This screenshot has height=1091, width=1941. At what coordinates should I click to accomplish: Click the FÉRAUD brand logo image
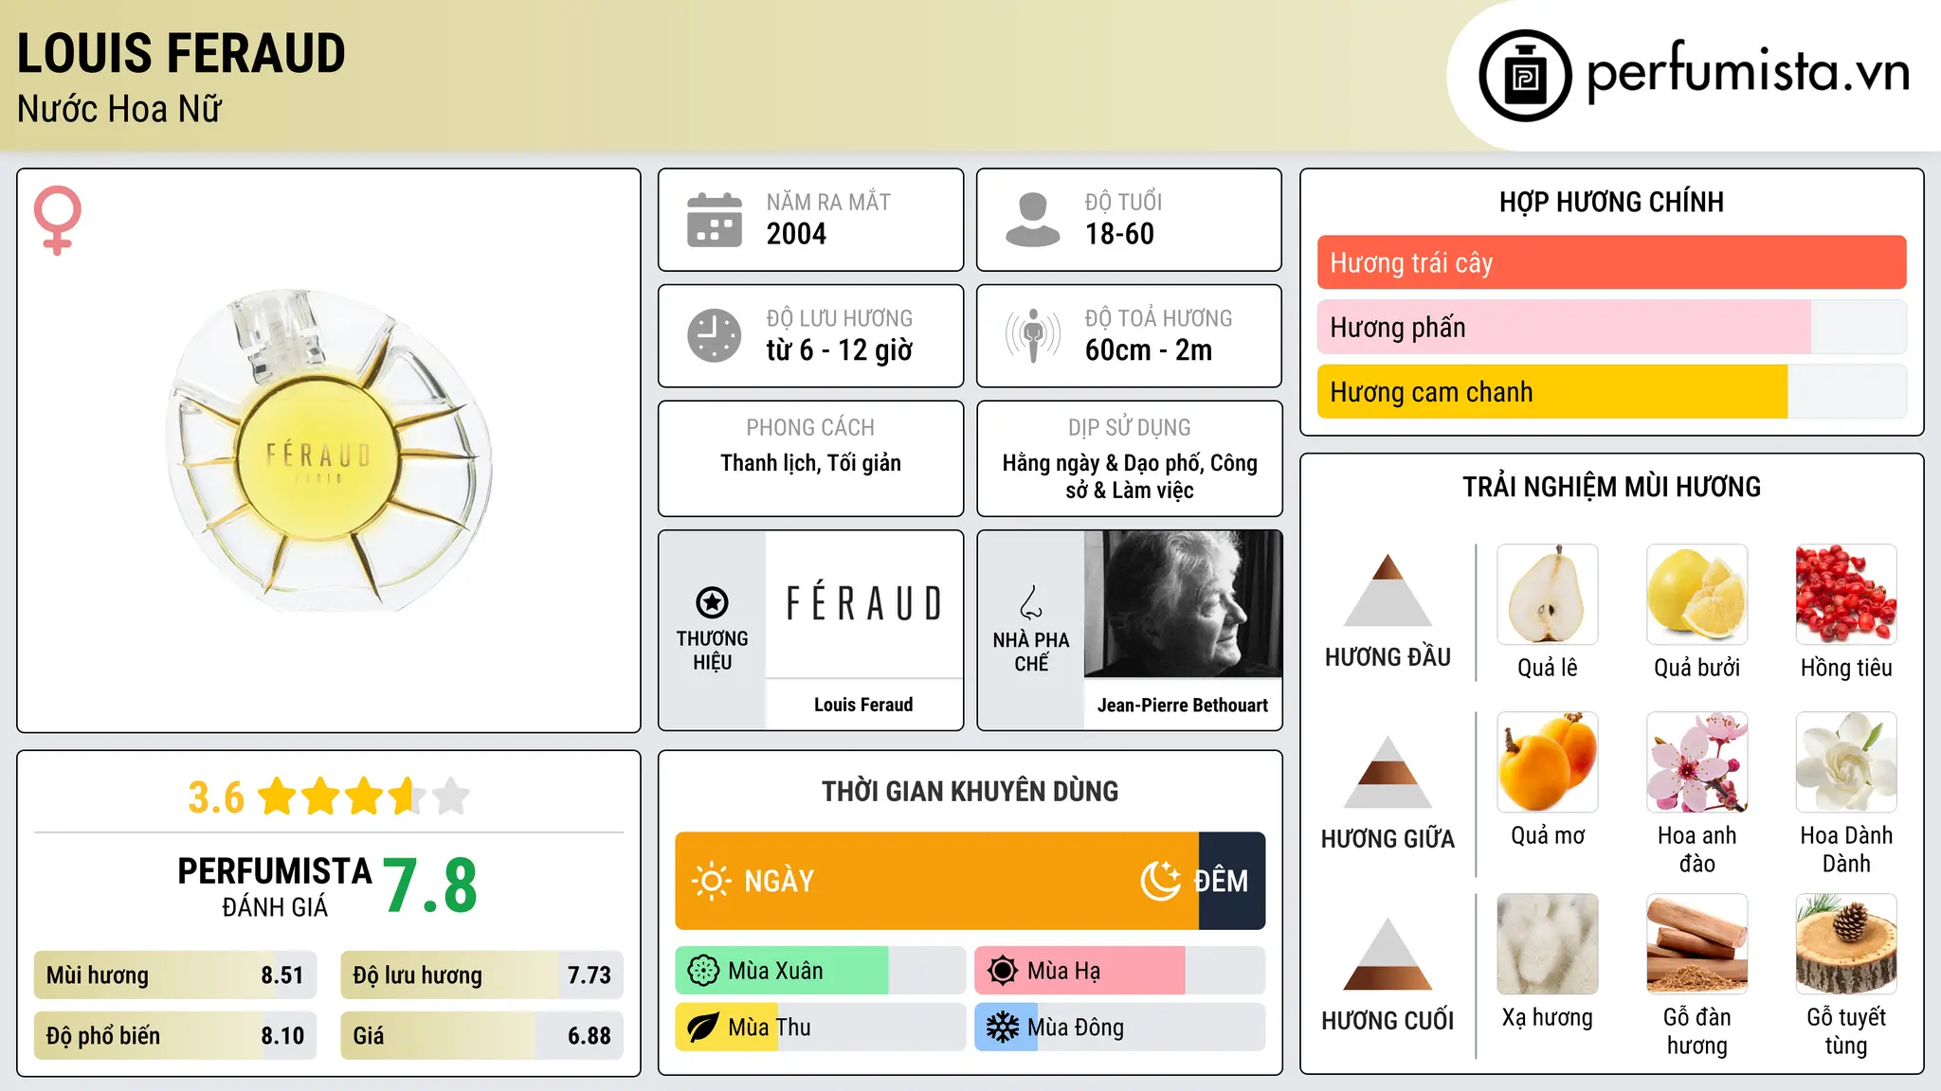click(863, 603)
